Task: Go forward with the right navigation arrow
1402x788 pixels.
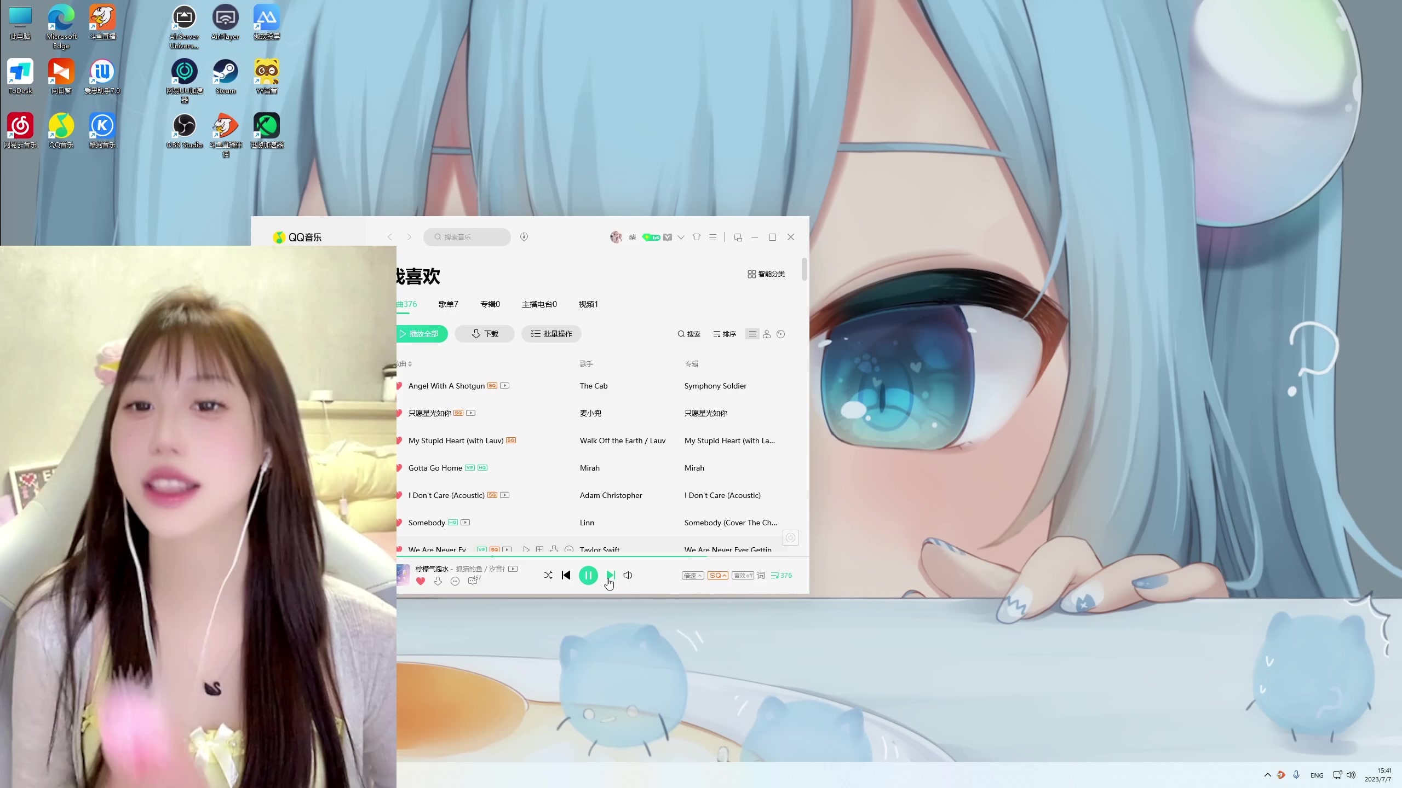Action: [x=409, y=237]
